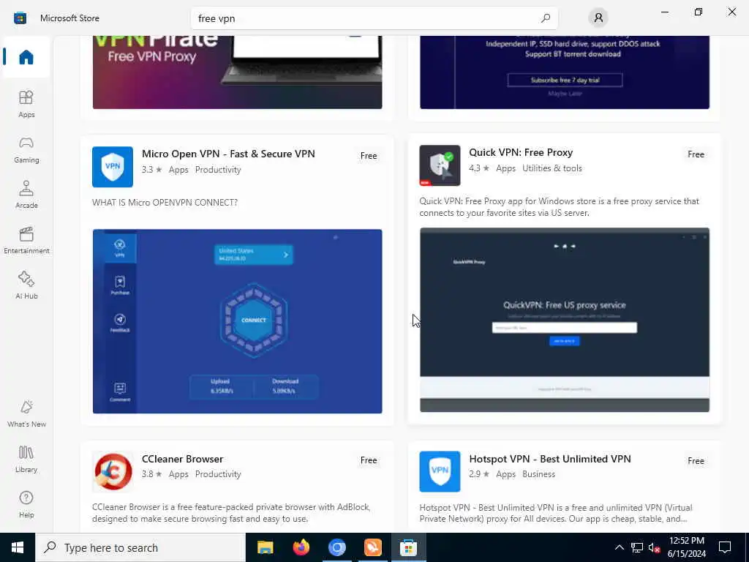Show hidden system tray icons

click(619, 547)
